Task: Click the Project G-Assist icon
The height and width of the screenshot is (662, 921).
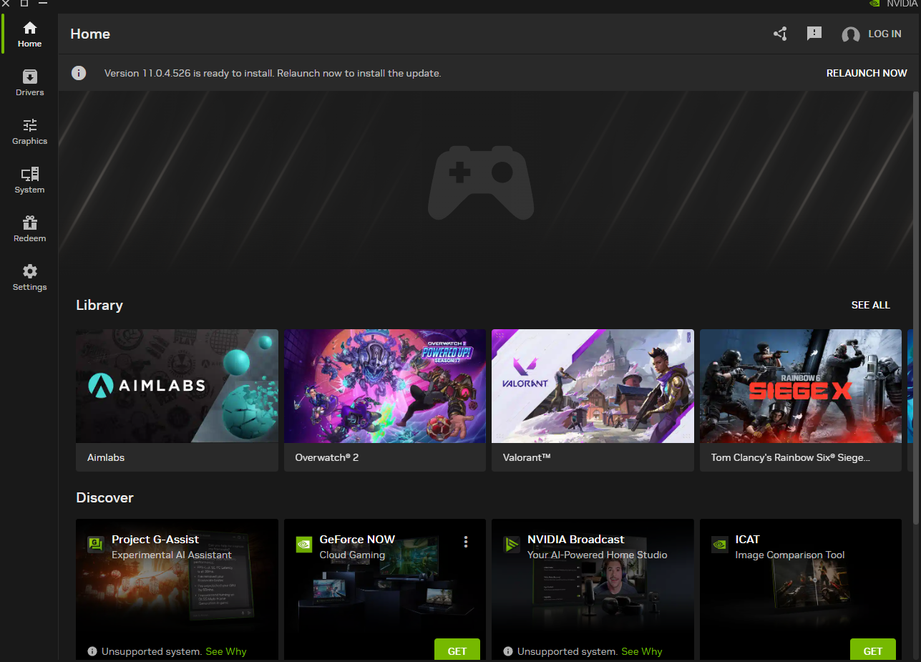Action: tap(96, 545)
